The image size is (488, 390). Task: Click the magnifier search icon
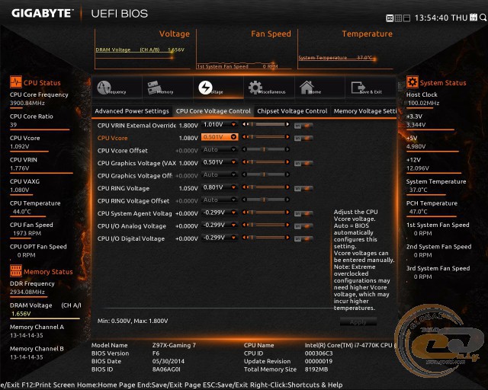point(483,18)
